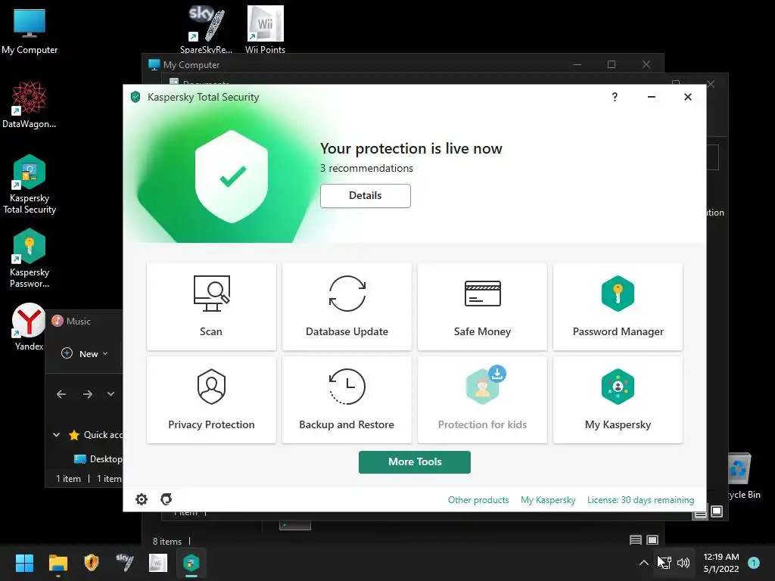Go back in the Music window
This screenshot has width=775, height=581.
tap(61, 394)
